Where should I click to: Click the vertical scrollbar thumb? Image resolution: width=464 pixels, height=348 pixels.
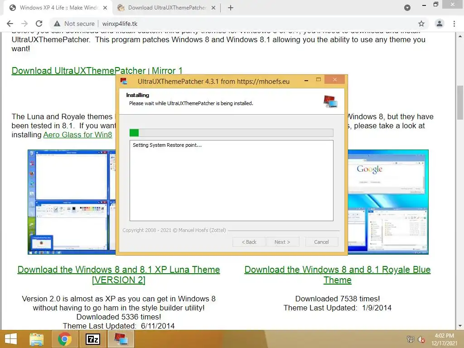coord(460,102)
